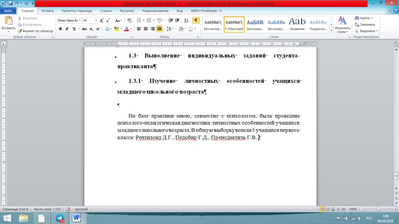Click the Save icon in quick access toolbar
Viewport: 399px width, 224px height.
click(10, 3)
